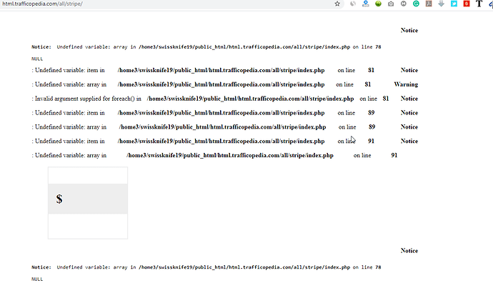Open the blue person-pin extension
The width and height of the screenshot is (493, 283).
pyautogui.click(x=365, y=4)
